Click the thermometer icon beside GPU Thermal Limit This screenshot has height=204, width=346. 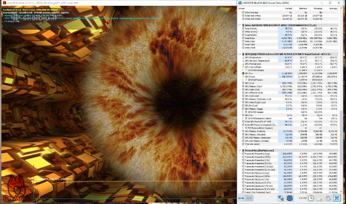pos(243,64)
